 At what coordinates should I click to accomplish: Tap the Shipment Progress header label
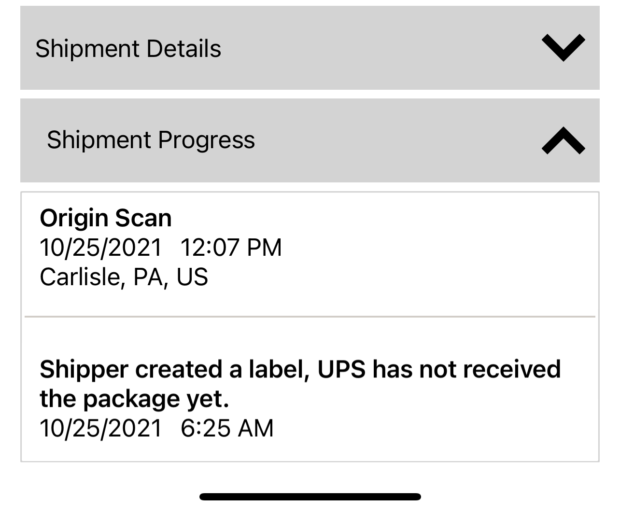151,140
